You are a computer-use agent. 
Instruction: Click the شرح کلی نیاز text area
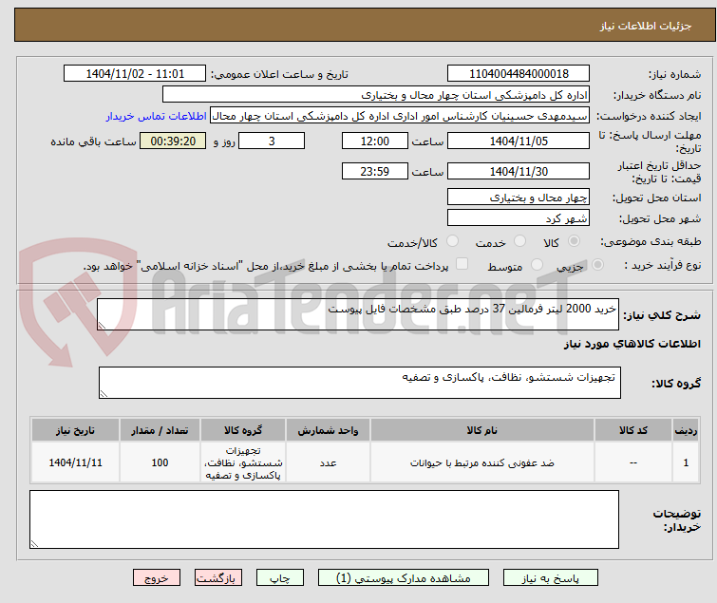[x=358, y=314]
